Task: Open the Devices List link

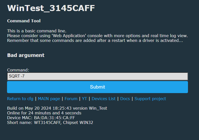Action: 104,99
